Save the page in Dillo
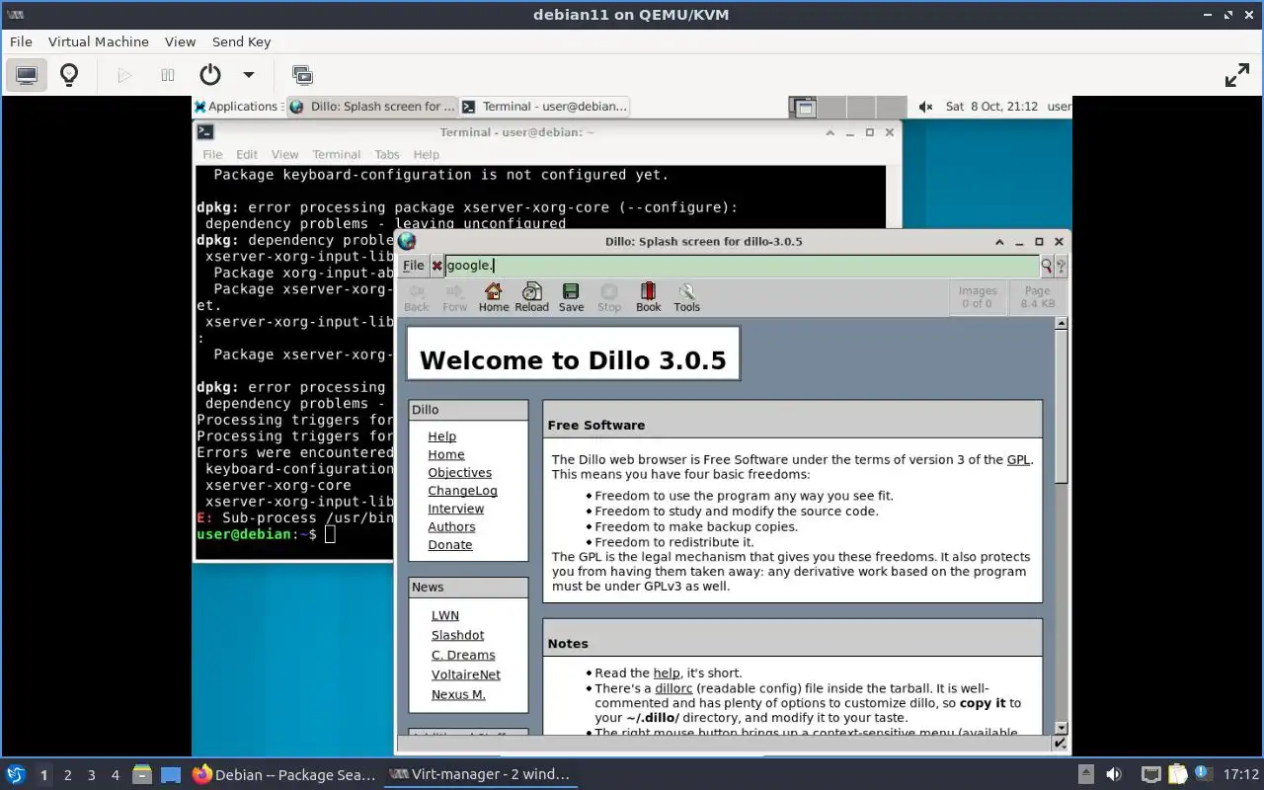The width and height of the screenshot is (1264, 790). (571, 297)
